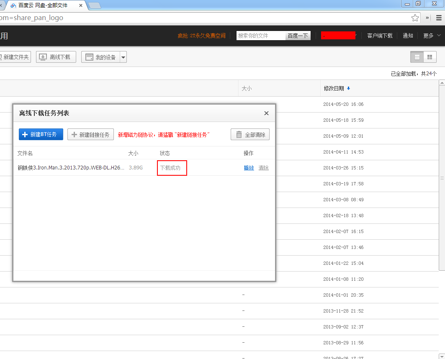This screenshot has width=445, height=359.
Task: Click 新建BT任务 button
Action: [41, 135]
